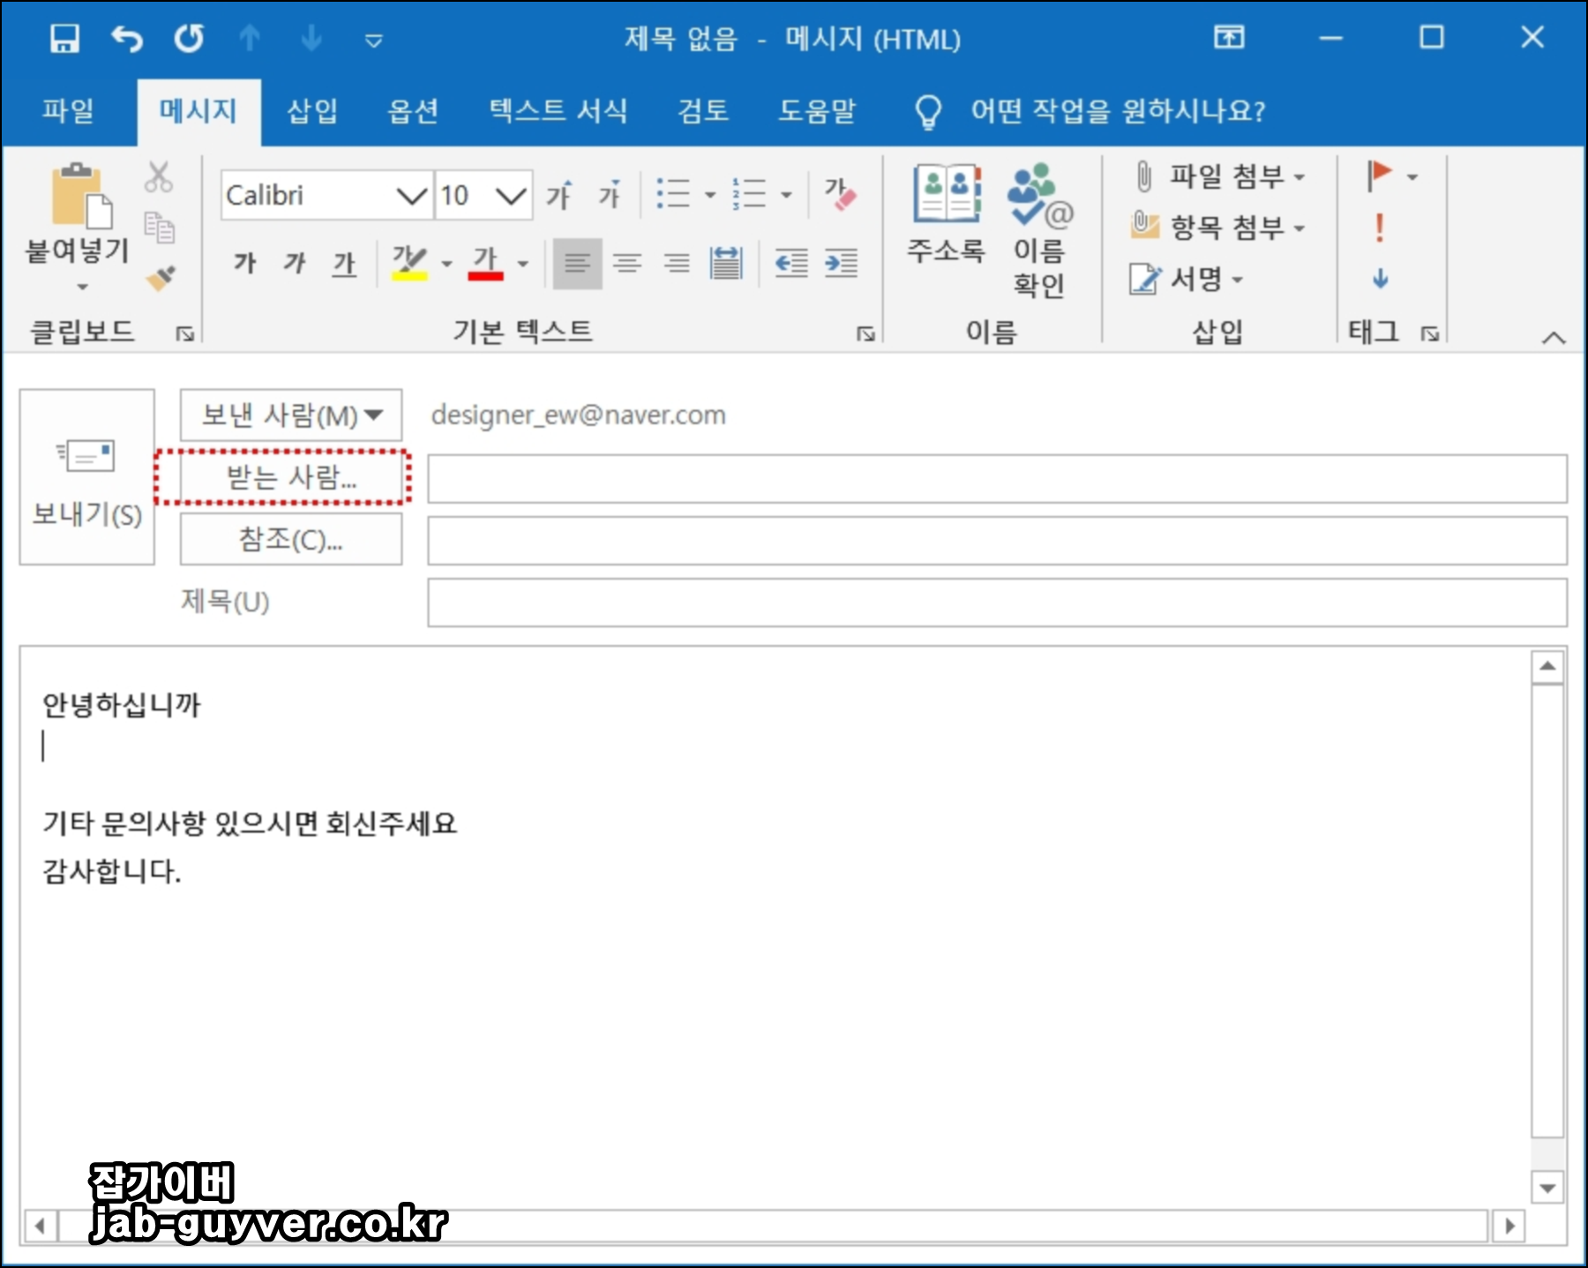Align text left
This screenshot has height=1268, width=1588.
point(578,263)
